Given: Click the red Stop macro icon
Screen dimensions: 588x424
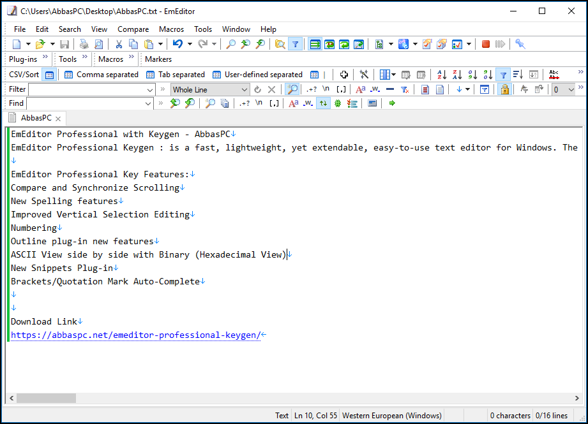Looking at the screenshot, I should point(486,44).
